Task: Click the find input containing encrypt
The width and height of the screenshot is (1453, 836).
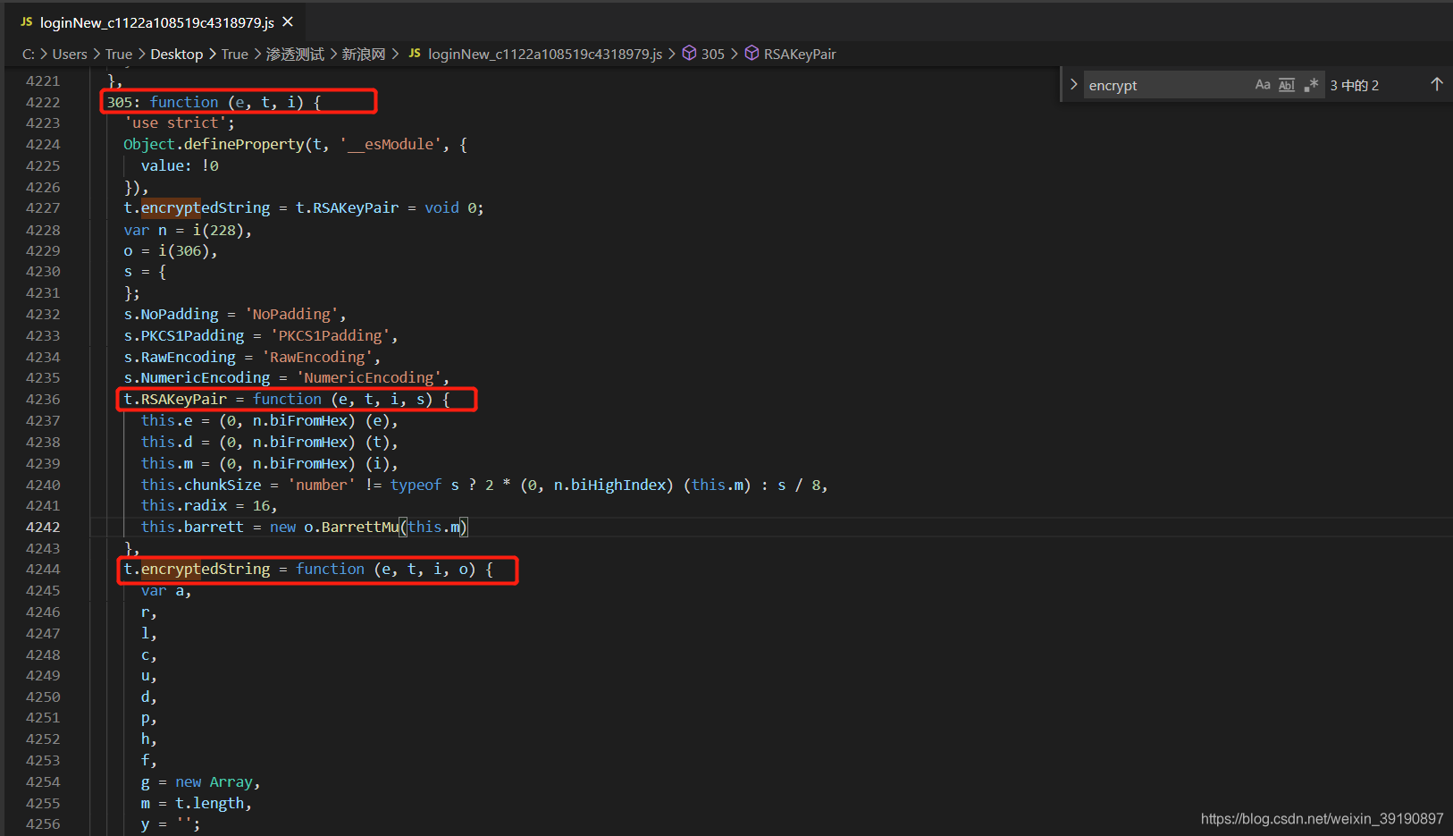Action: [1166, 85]
